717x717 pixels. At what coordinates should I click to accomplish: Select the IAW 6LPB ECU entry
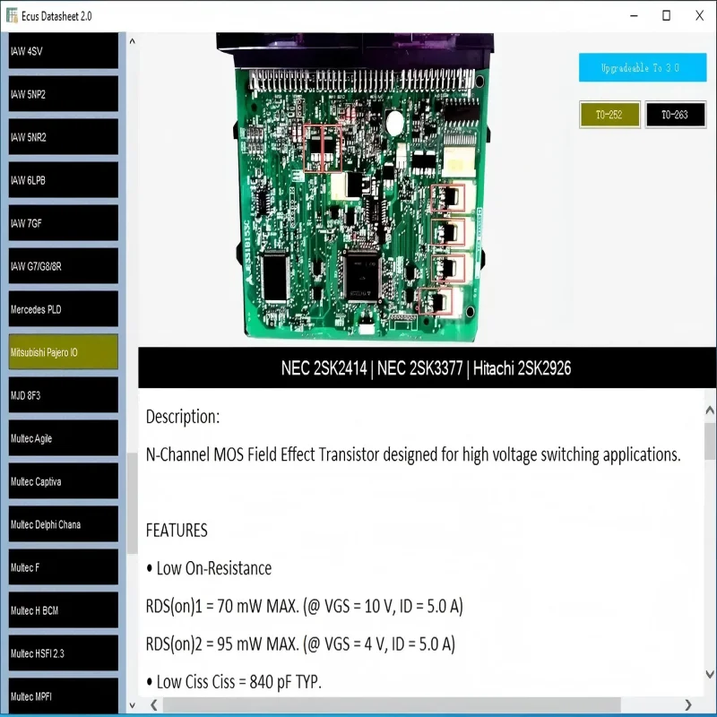[61, 180]
